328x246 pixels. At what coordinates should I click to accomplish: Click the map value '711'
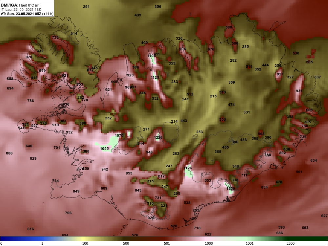(244, 175)
